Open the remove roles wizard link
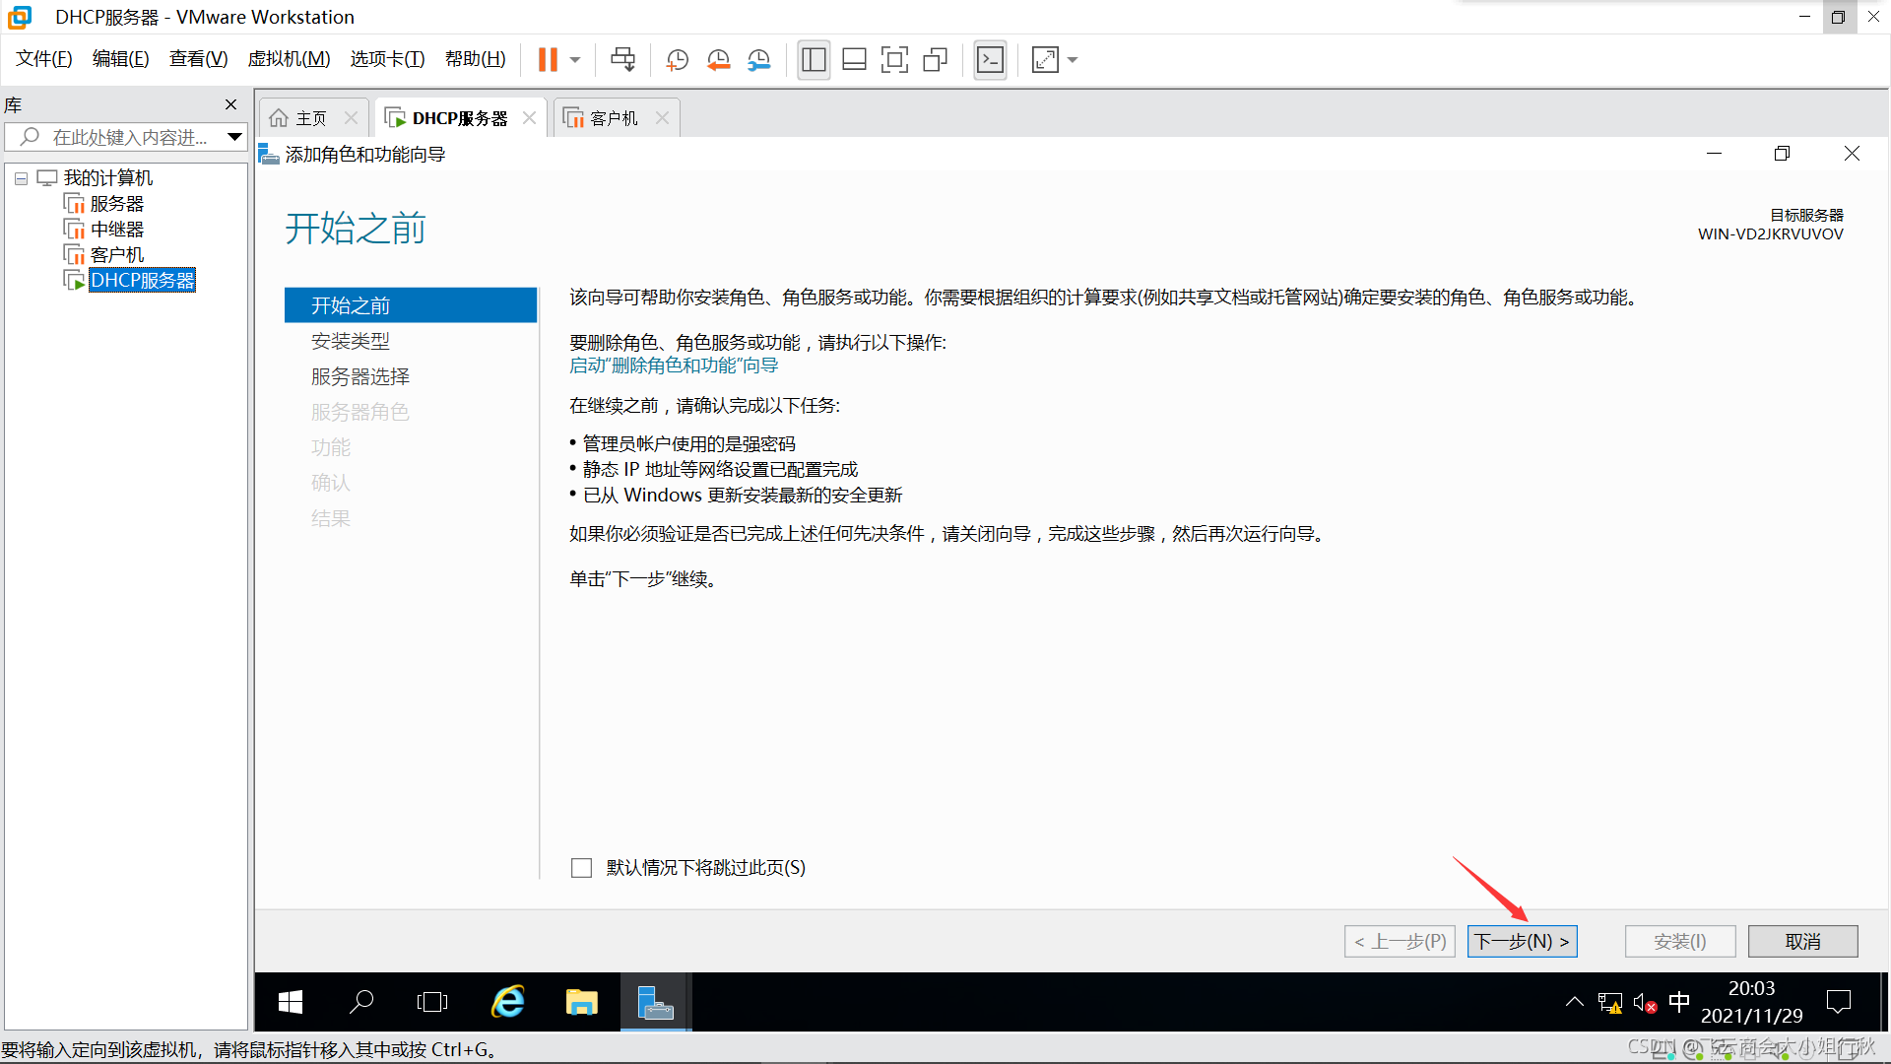Screen dimensions: 1891x1064 (x=674, y=366)
